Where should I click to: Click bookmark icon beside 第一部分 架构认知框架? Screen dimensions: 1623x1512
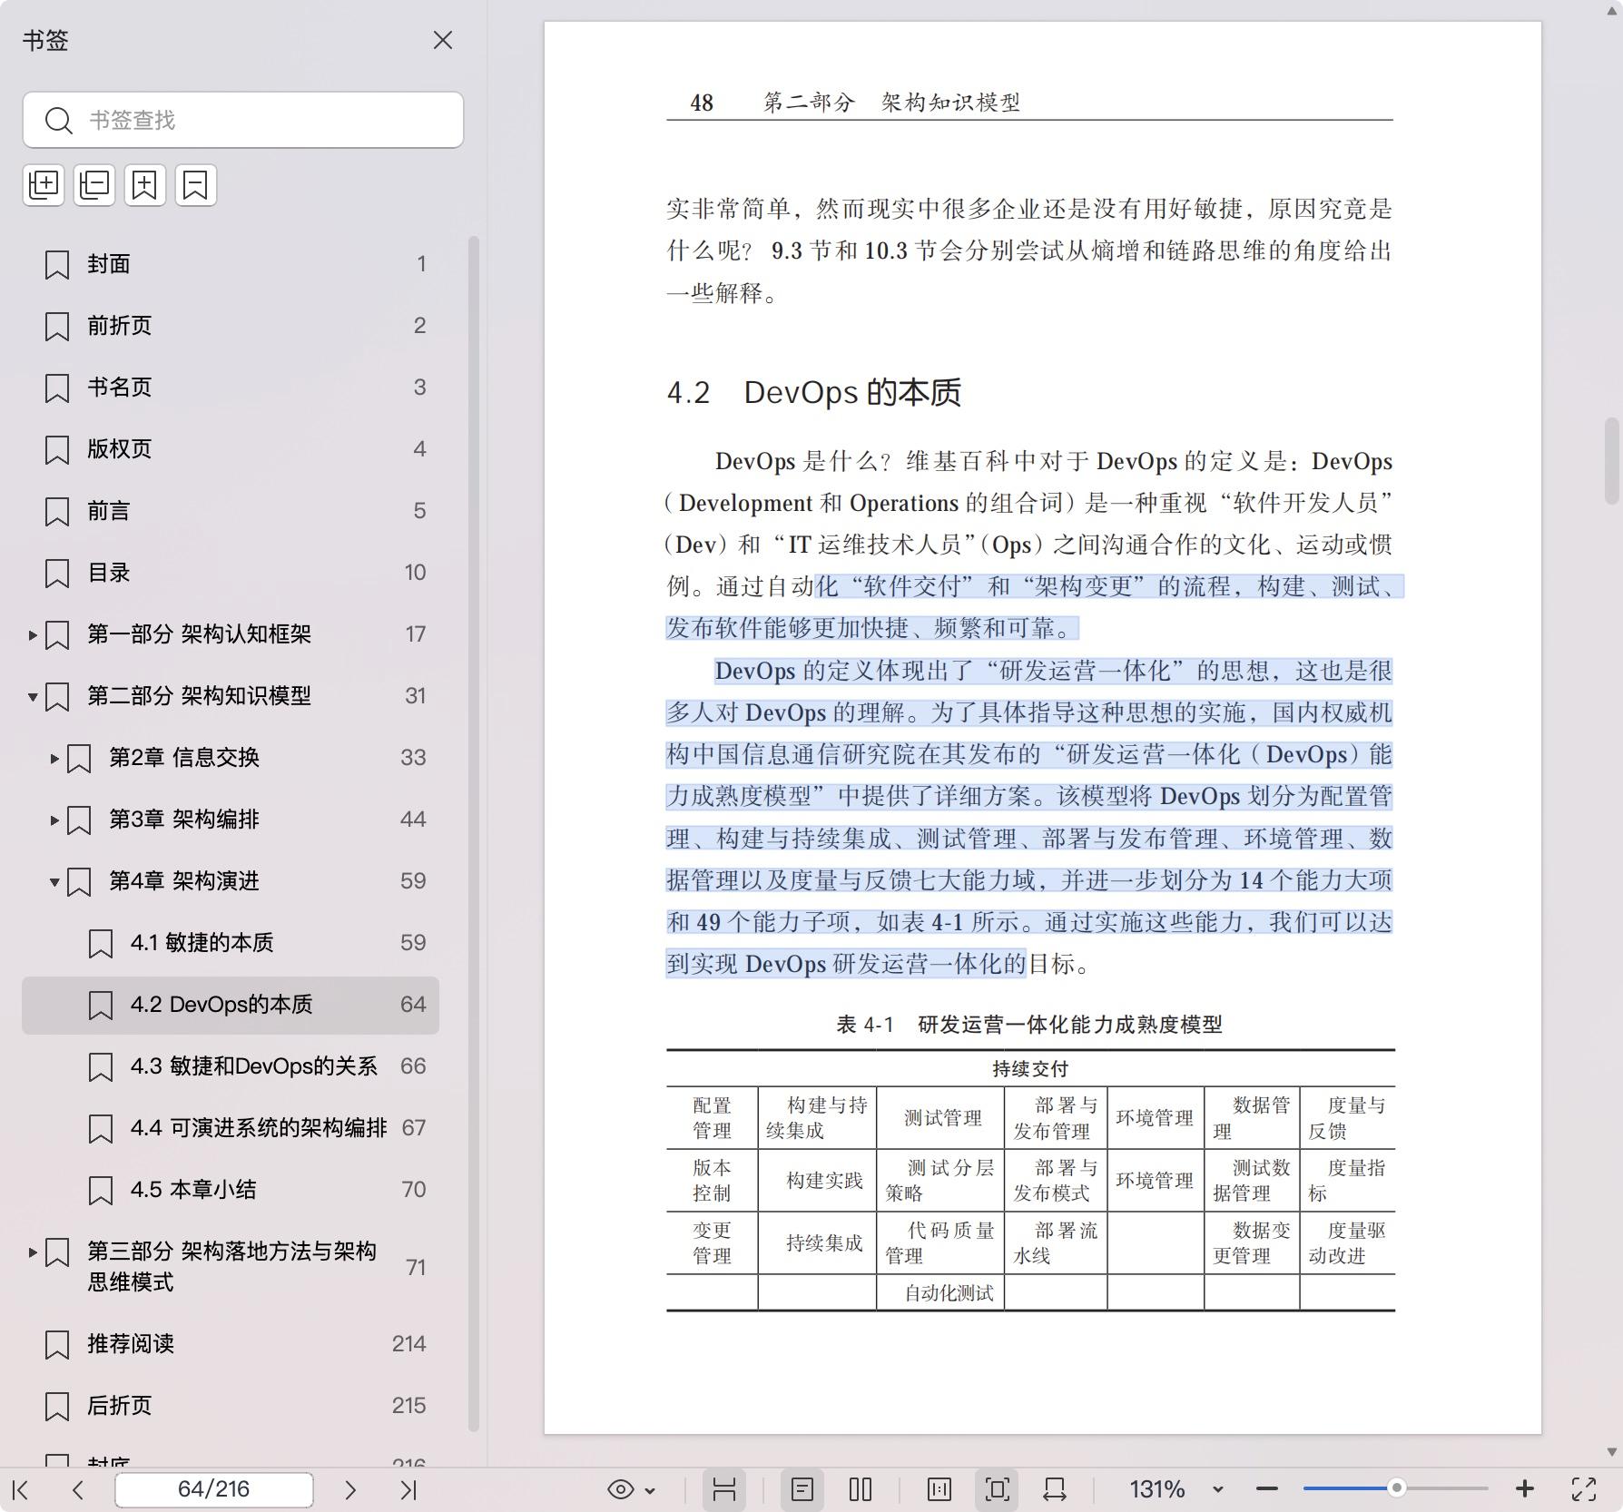pos(57,635)
